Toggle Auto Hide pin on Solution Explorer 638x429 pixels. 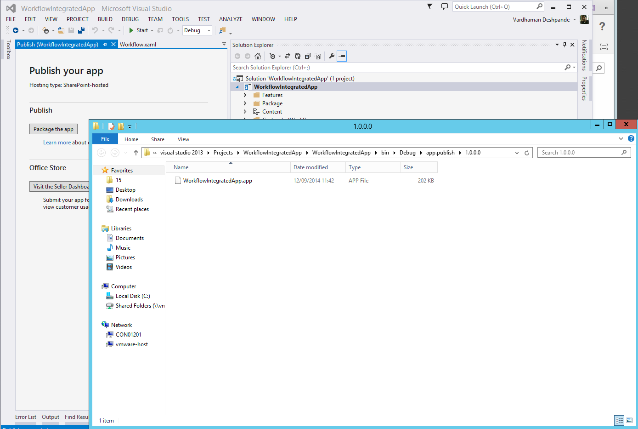pyautogui.click(x=565, y=45)
